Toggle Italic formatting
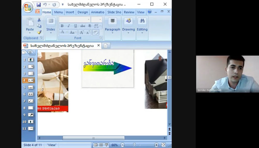This screenshot has width=259, height=148. point(69,26)
